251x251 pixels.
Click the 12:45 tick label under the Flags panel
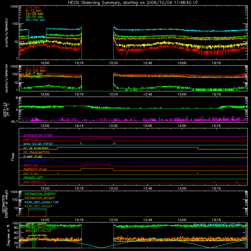click(x=147, y=189)
